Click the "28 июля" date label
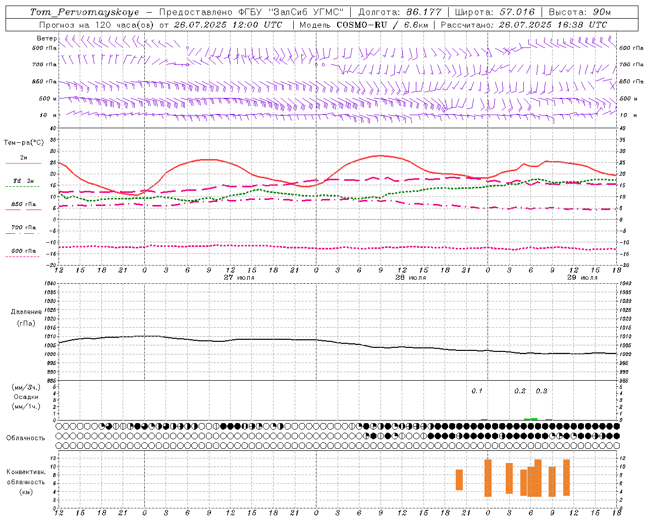The width and height of the screenshot is (646, 517). point(411,278)
